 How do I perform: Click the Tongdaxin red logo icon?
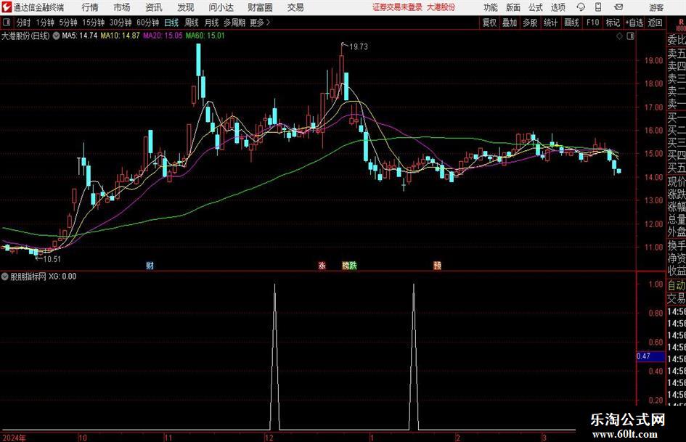tap(7, 7)
